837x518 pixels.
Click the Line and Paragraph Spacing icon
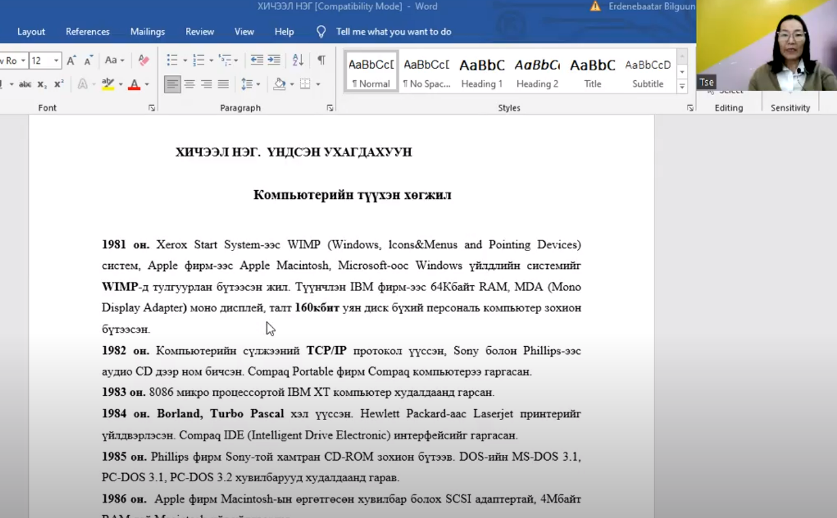point(247,84)
